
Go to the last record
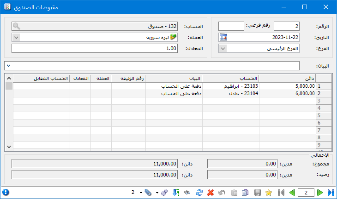(331, 193)
